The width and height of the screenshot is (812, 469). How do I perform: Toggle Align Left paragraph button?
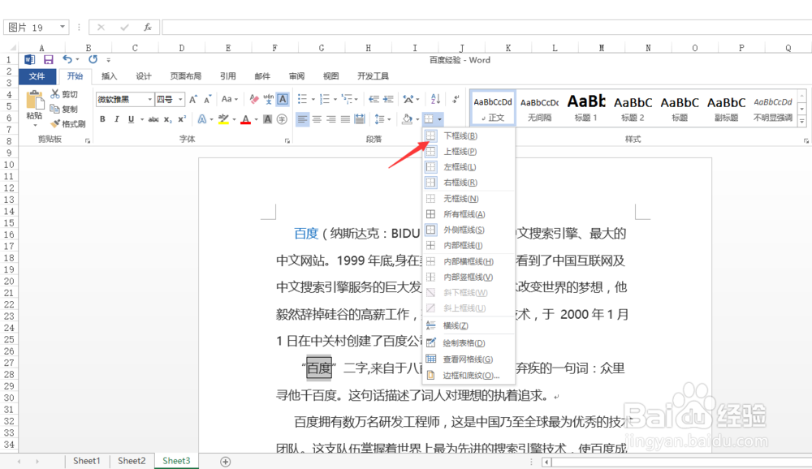pyautogui.click(x=302, y=119)
